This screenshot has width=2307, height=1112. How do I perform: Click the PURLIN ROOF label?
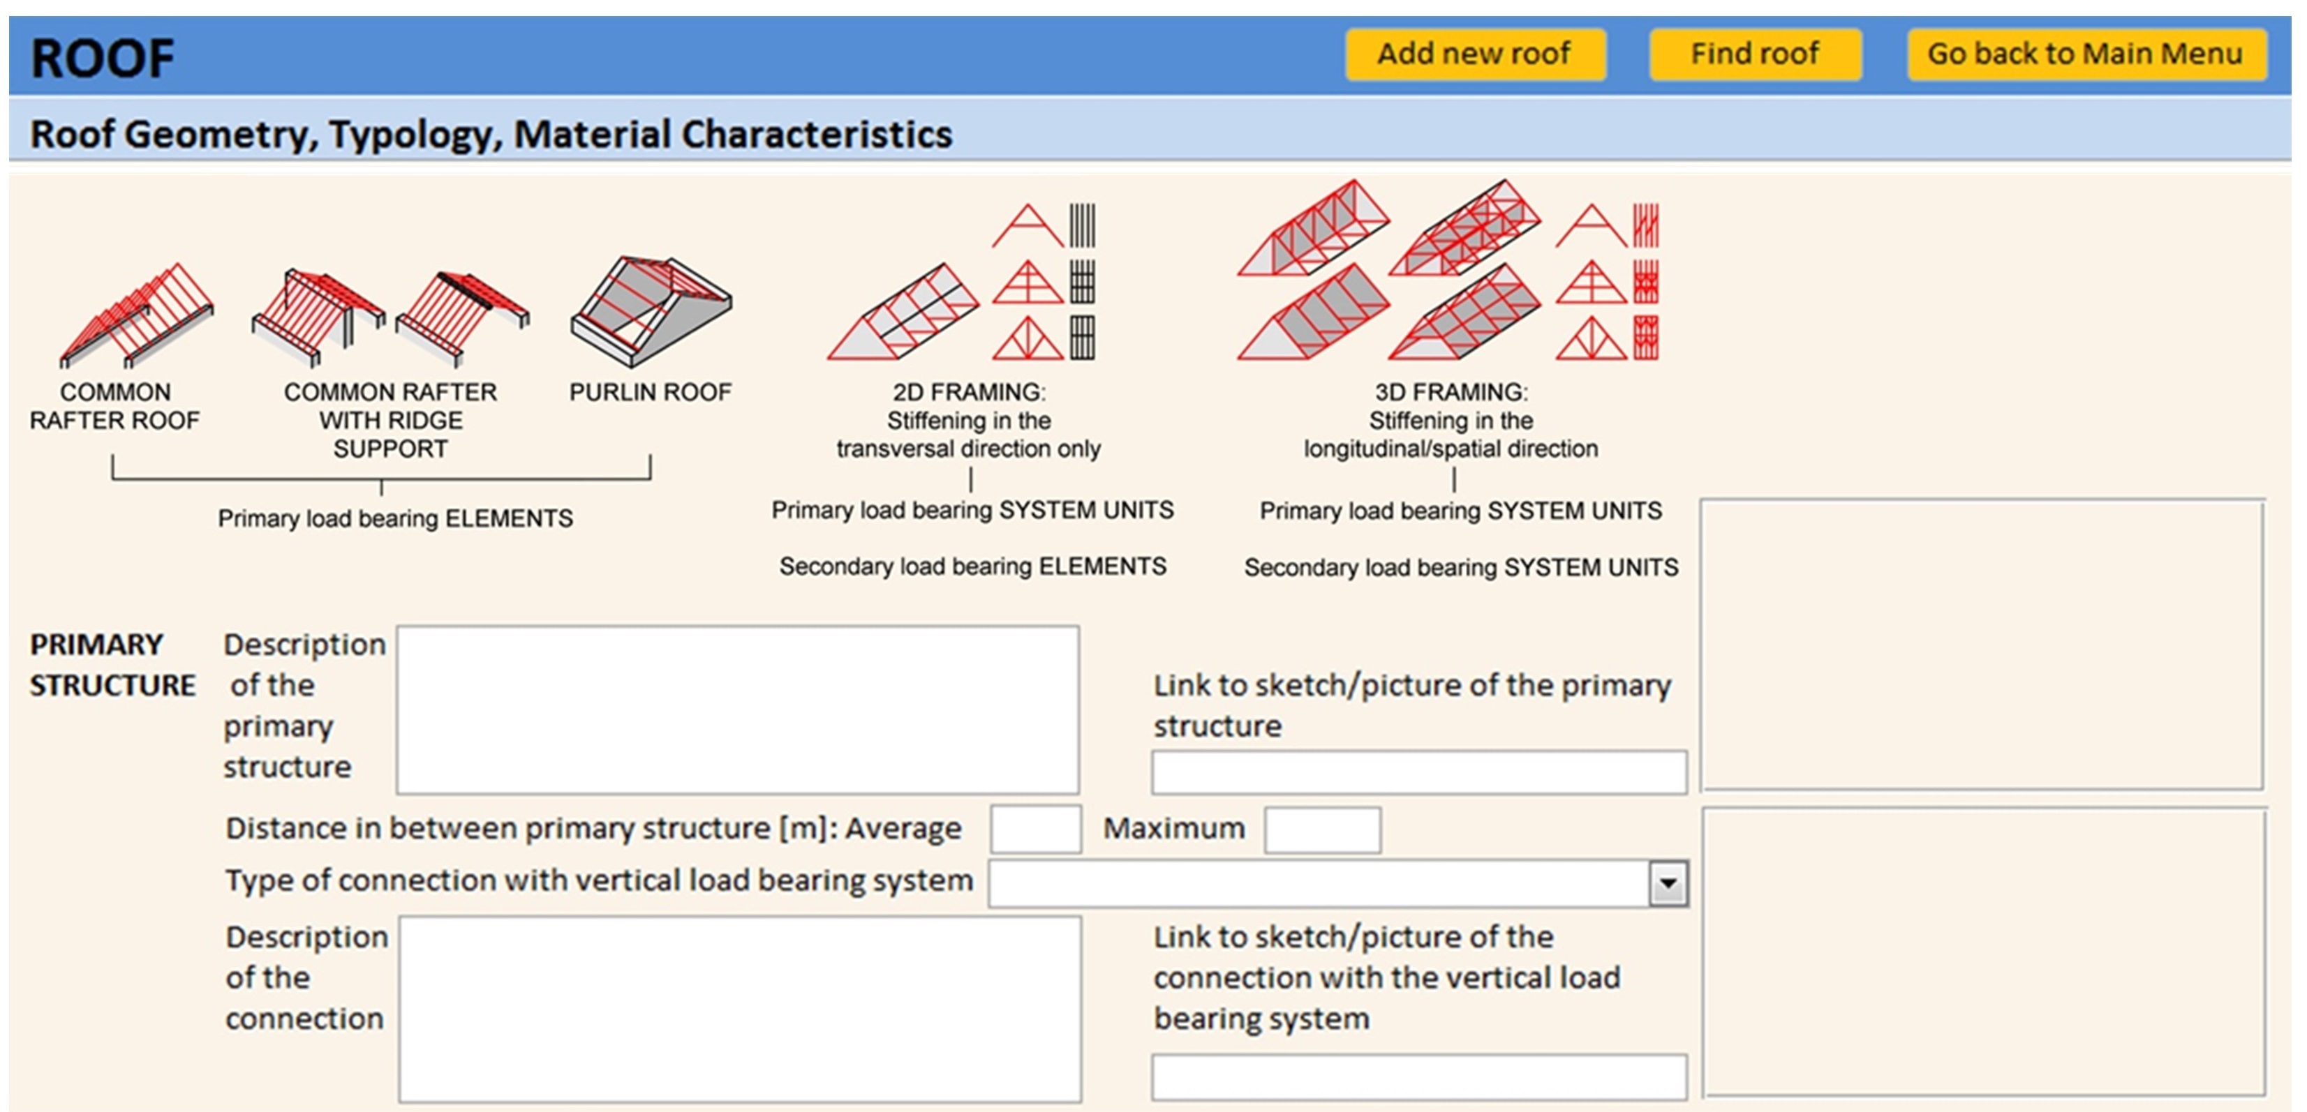tap(651, 392)
